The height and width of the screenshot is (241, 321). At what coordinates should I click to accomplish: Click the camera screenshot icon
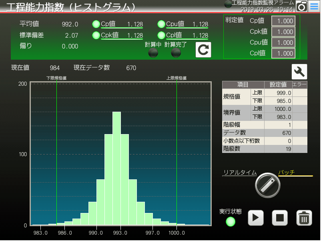point(302,6)
